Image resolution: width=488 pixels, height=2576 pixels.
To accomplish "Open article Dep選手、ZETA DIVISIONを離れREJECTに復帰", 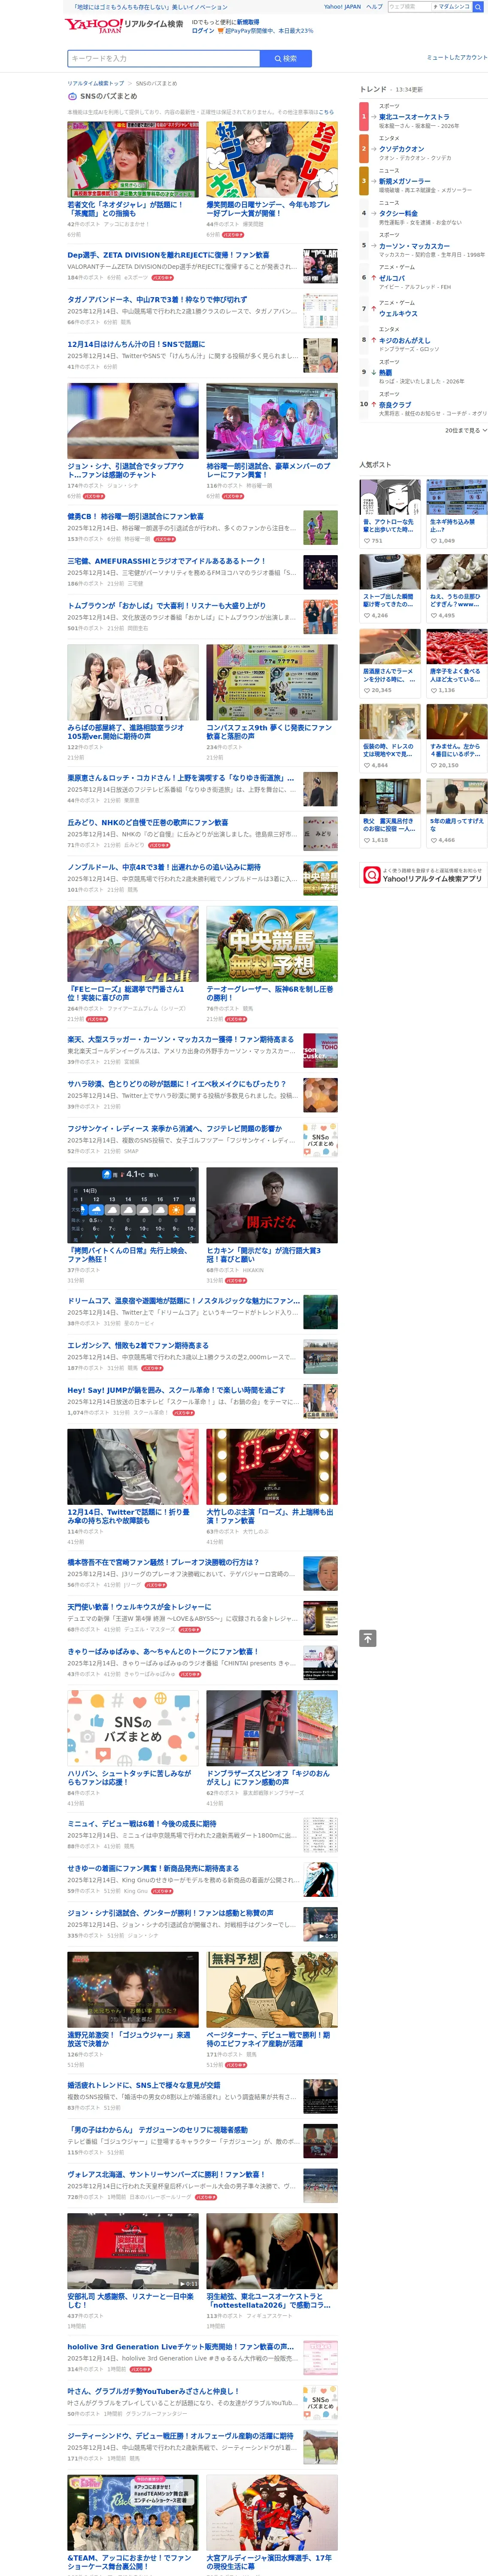I will click(168, 254).
